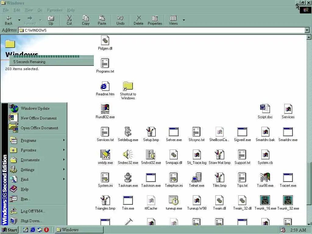This screenshot has height=234, width=312.
Task: Expand the Programs submenu
Action: click(x=37, y=140)
